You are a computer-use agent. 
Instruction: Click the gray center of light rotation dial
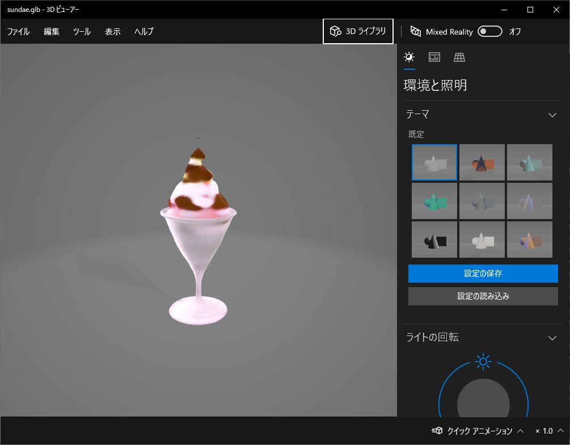tap(483, 399)
